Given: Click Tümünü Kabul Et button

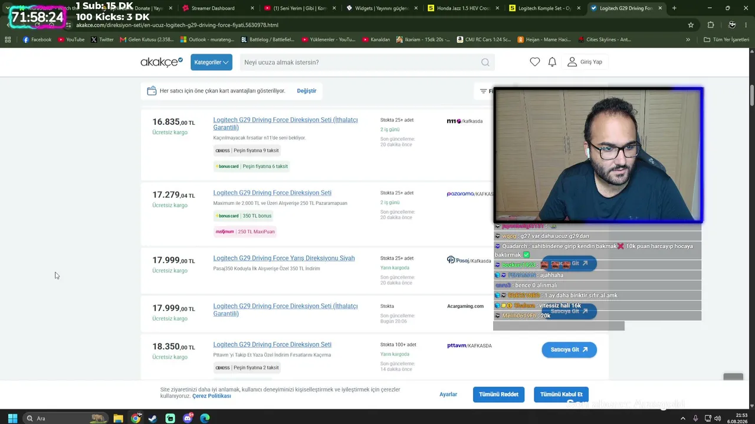Looking at the screenshot, I should (561, 395).
